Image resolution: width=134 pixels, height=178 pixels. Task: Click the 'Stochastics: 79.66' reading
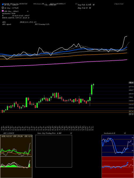click(x=9, y=13)
